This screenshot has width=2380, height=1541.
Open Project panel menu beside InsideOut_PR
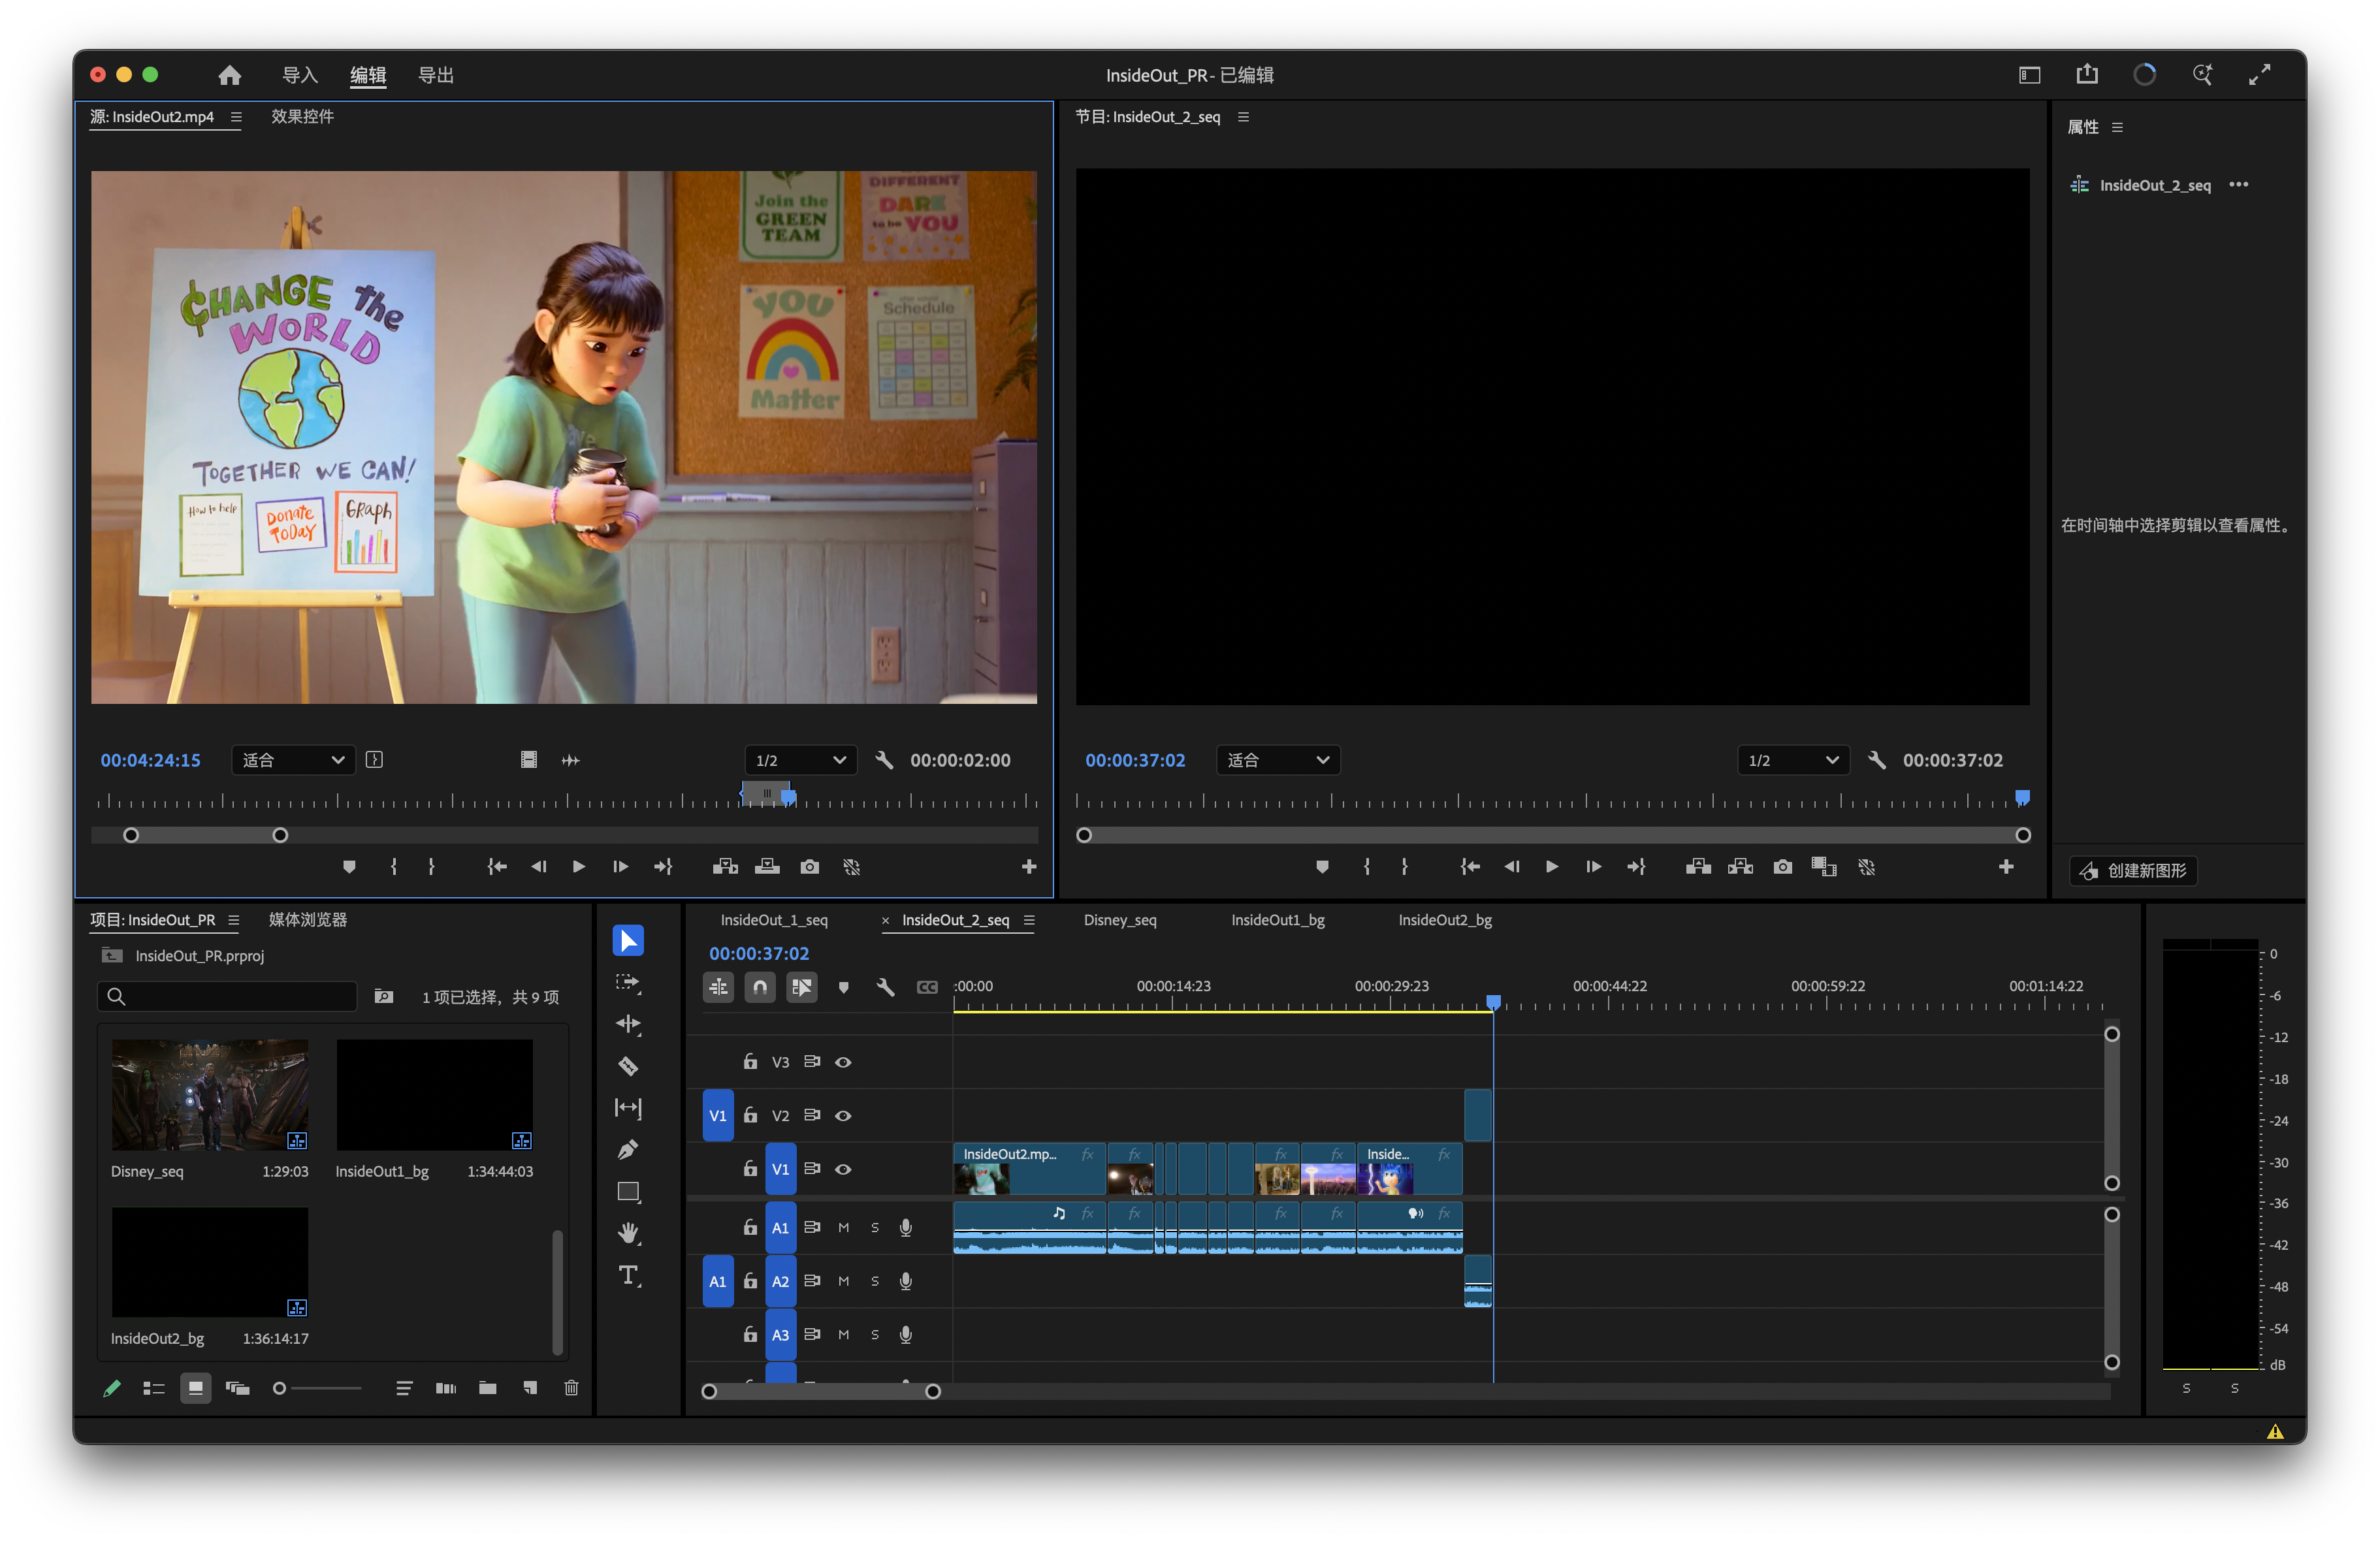(233, 920)
